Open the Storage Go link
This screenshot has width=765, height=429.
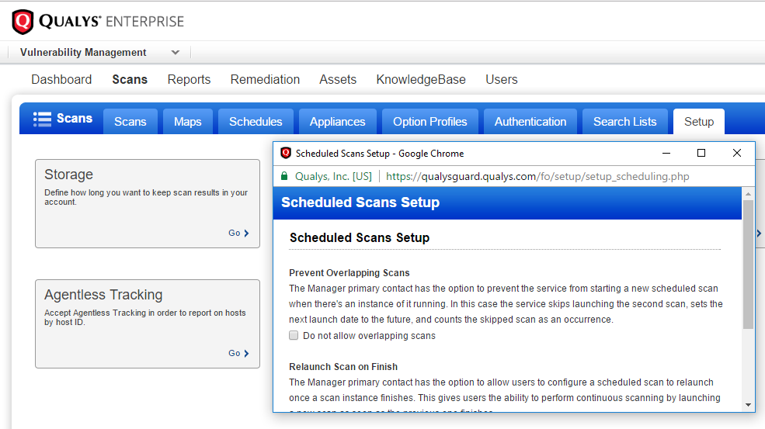pos(235,233)
